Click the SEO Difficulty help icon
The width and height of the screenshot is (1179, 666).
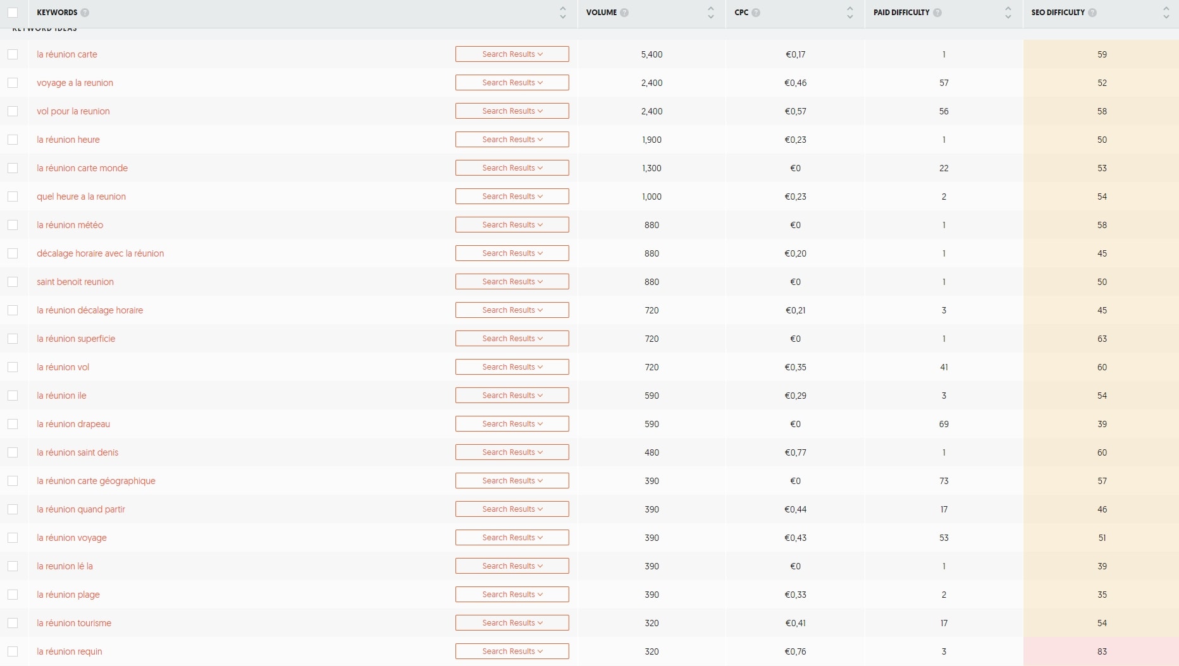click(1092, 13)
